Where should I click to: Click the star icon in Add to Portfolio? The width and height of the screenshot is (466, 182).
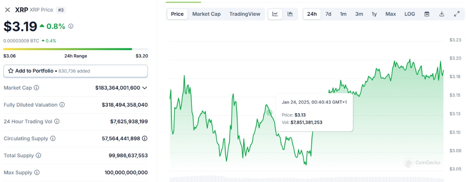(11, 71)
